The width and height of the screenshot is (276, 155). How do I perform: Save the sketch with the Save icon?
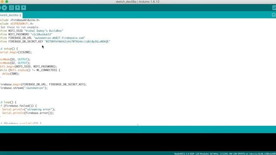coord(24,8)
